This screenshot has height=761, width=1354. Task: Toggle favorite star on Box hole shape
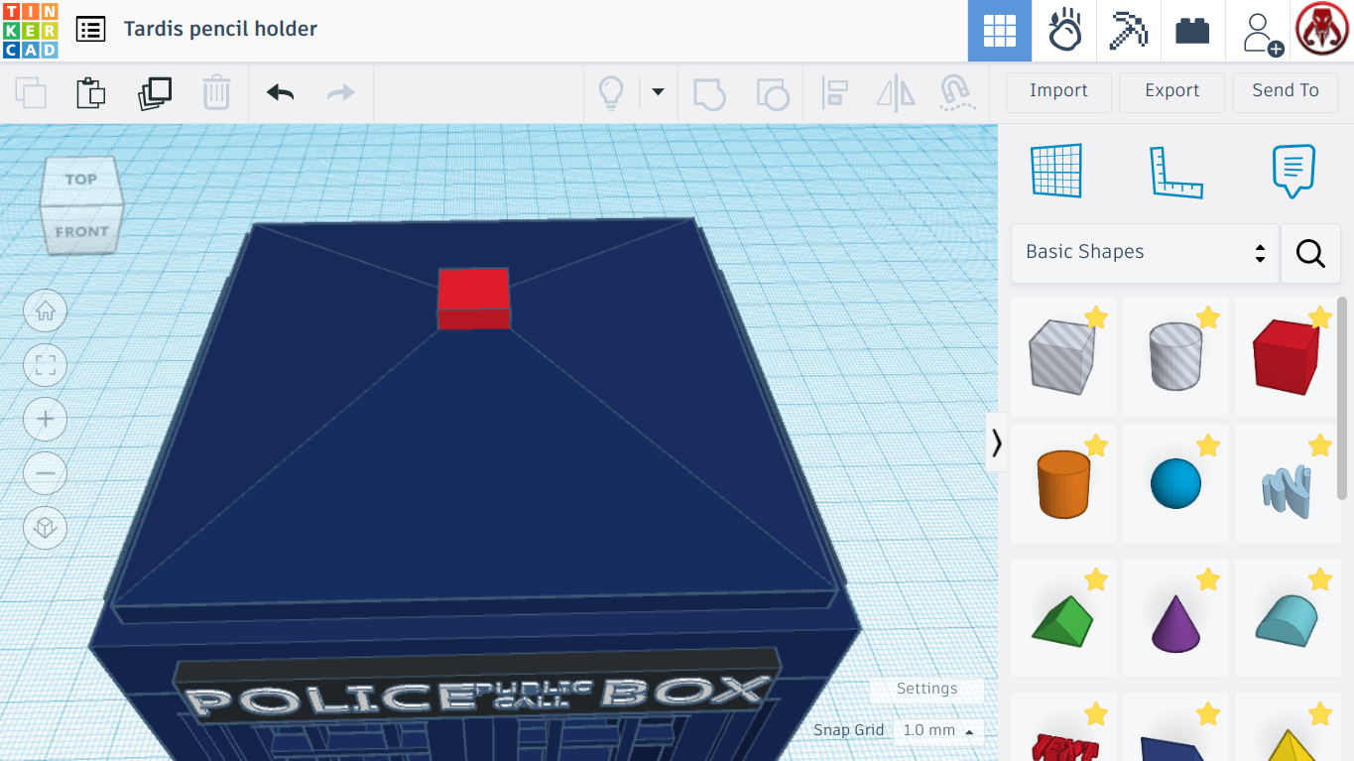(x=1096, y=317)
